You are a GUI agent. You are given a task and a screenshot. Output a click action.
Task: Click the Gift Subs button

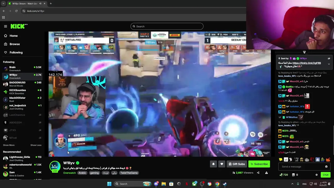coord(237,164)
